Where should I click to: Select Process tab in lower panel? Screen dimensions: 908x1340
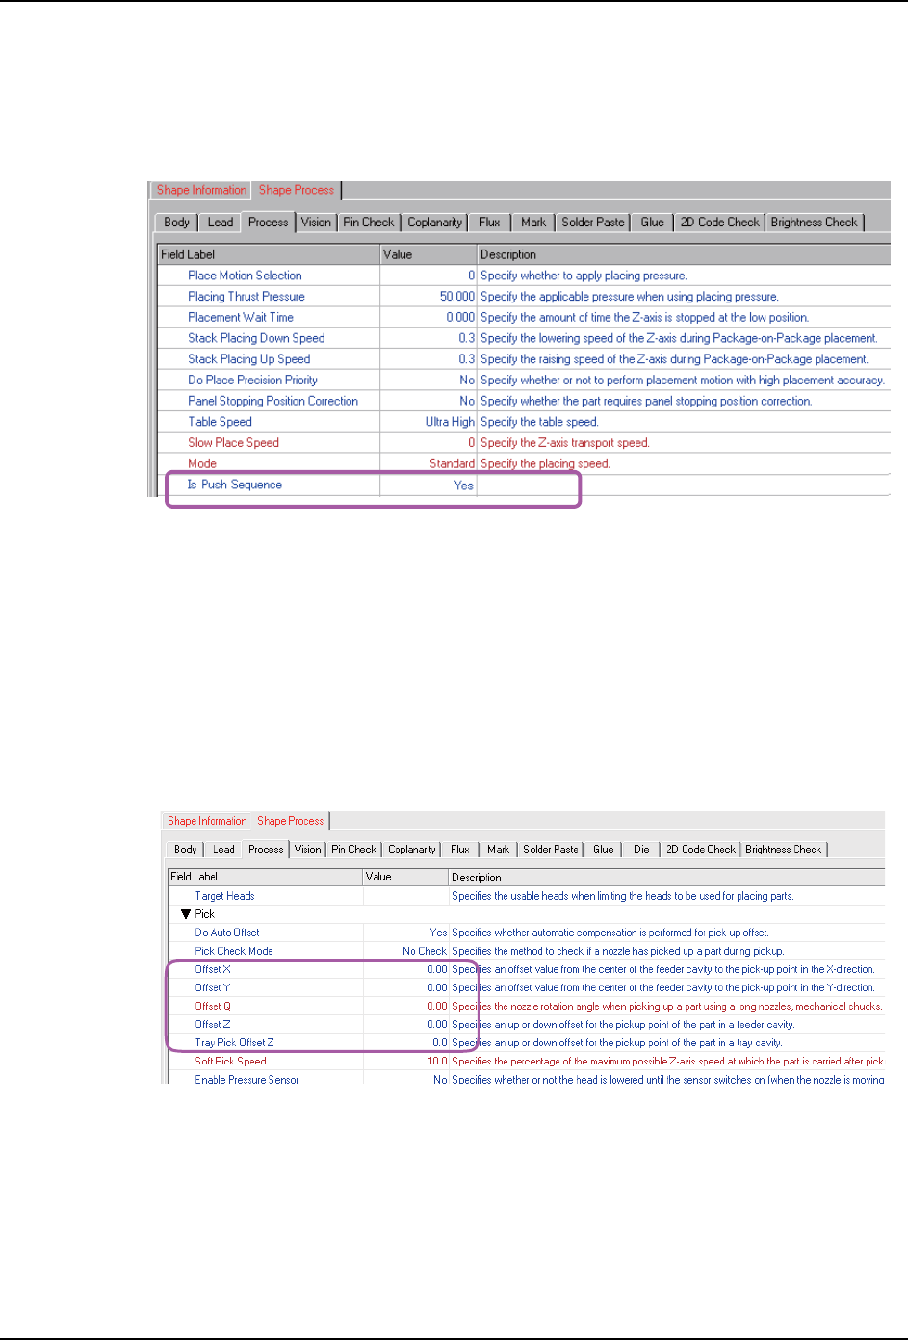(266, 850)
